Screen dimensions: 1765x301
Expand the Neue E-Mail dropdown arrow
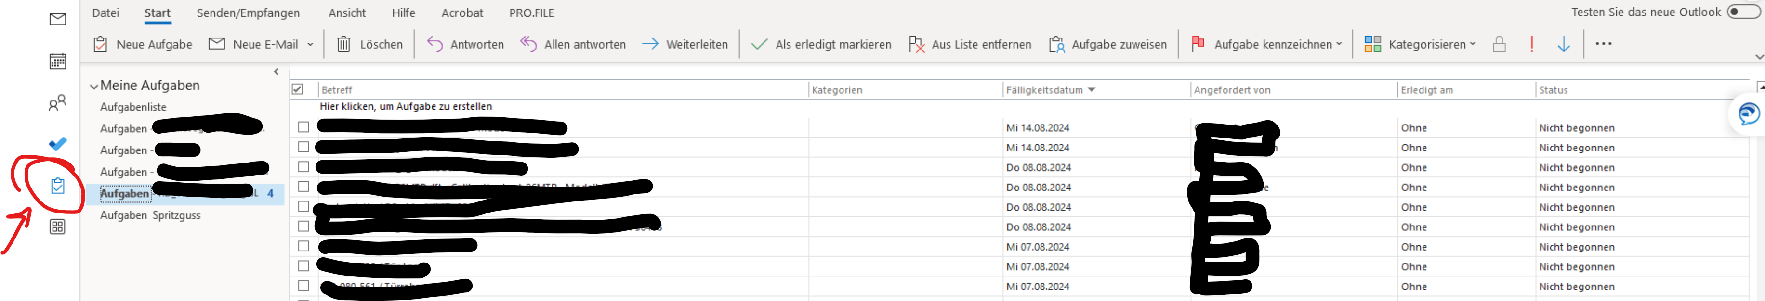[x=310, y=44]
